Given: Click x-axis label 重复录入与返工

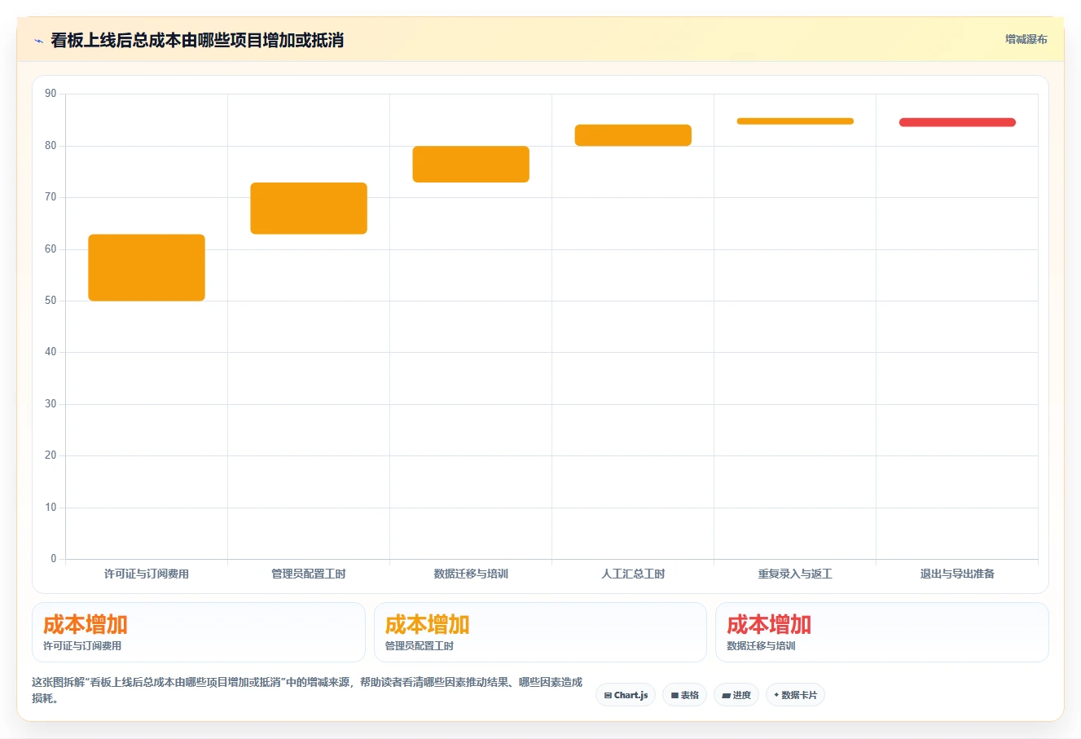Looking at the screenshot, I should pos(795,574).
